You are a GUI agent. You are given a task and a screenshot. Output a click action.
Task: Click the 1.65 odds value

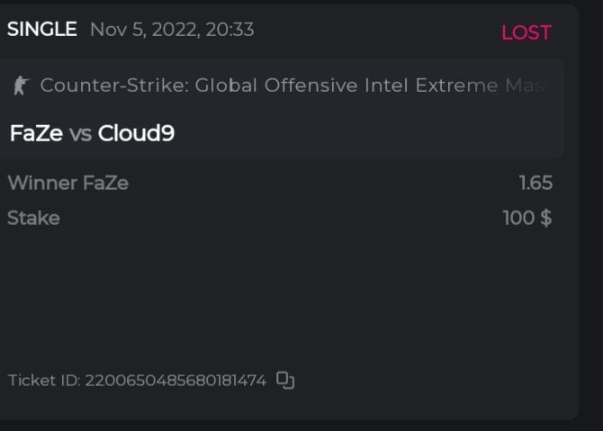(x=535, y=184)
